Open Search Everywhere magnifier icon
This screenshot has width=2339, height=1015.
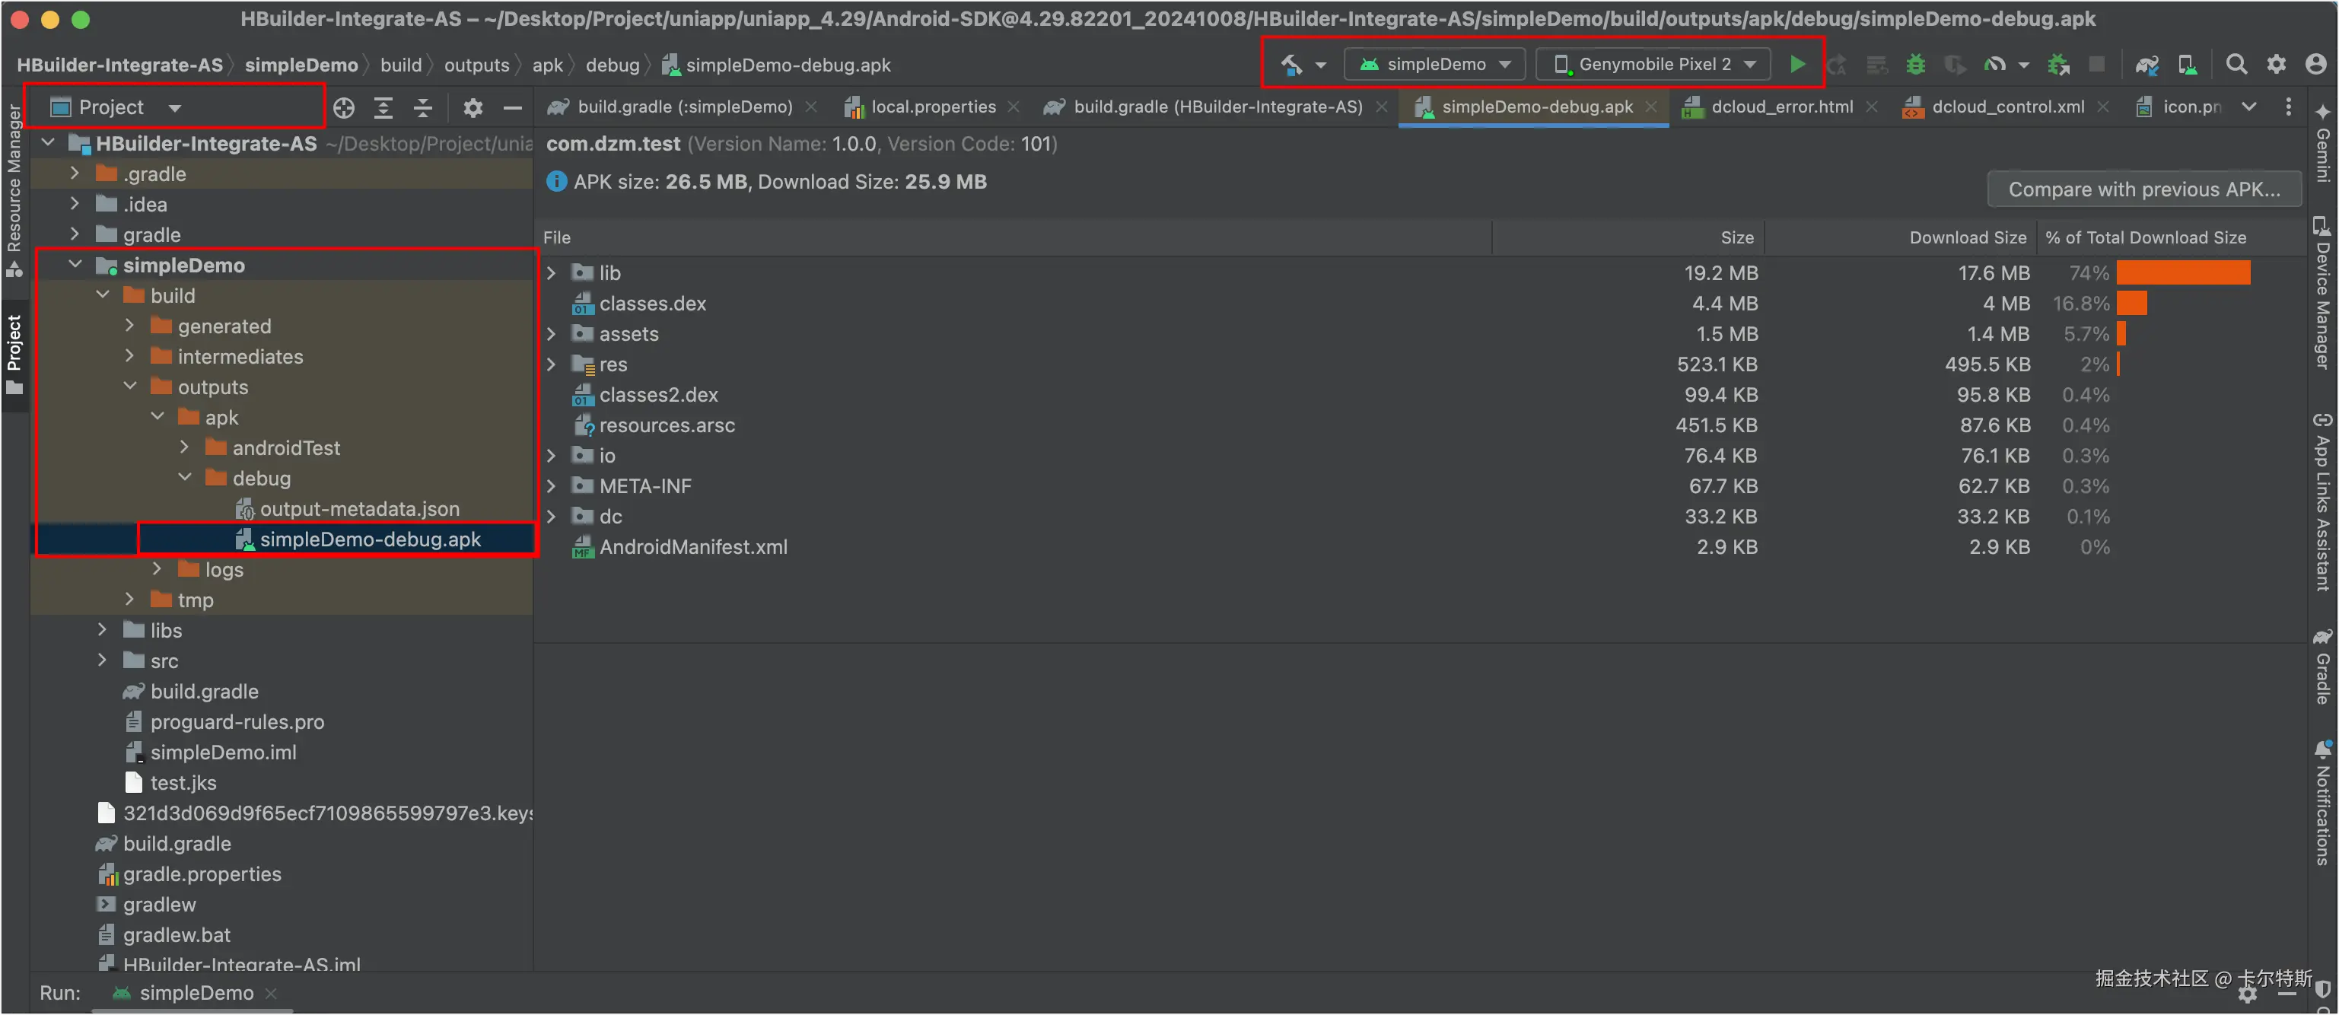(2236, 65)
